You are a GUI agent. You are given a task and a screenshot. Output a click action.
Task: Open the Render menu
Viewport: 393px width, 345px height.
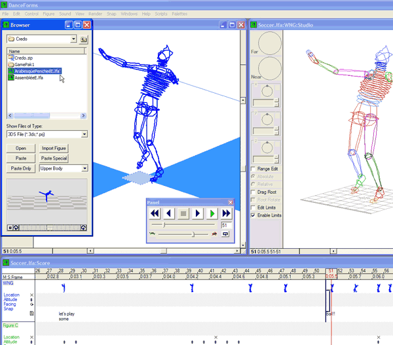tap(96, 13)
